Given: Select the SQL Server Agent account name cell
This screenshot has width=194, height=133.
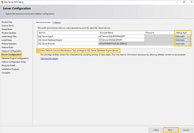Looking at the screenshot, I should (121, 36).
